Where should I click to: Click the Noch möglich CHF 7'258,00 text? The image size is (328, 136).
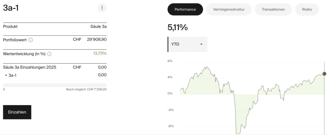(86, 89)
